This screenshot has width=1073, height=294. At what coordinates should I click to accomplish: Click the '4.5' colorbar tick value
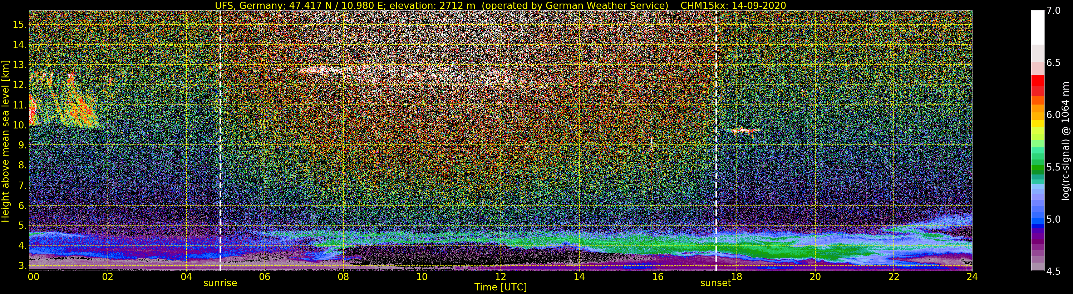point(1053,271)
